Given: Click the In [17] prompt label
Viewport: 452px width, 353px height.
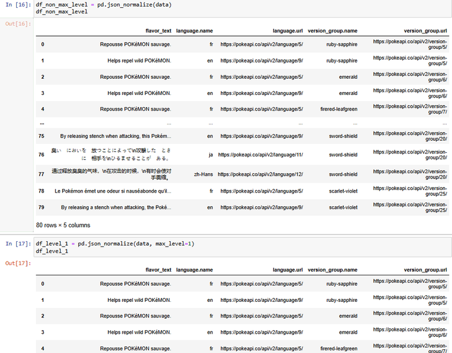Looking at the screenshot, I should (18, 244).
